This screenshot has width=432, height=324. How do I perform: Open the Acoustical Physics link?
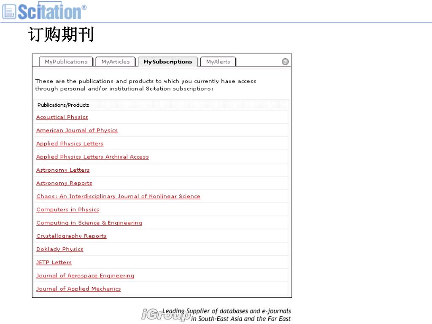(62, 117)
